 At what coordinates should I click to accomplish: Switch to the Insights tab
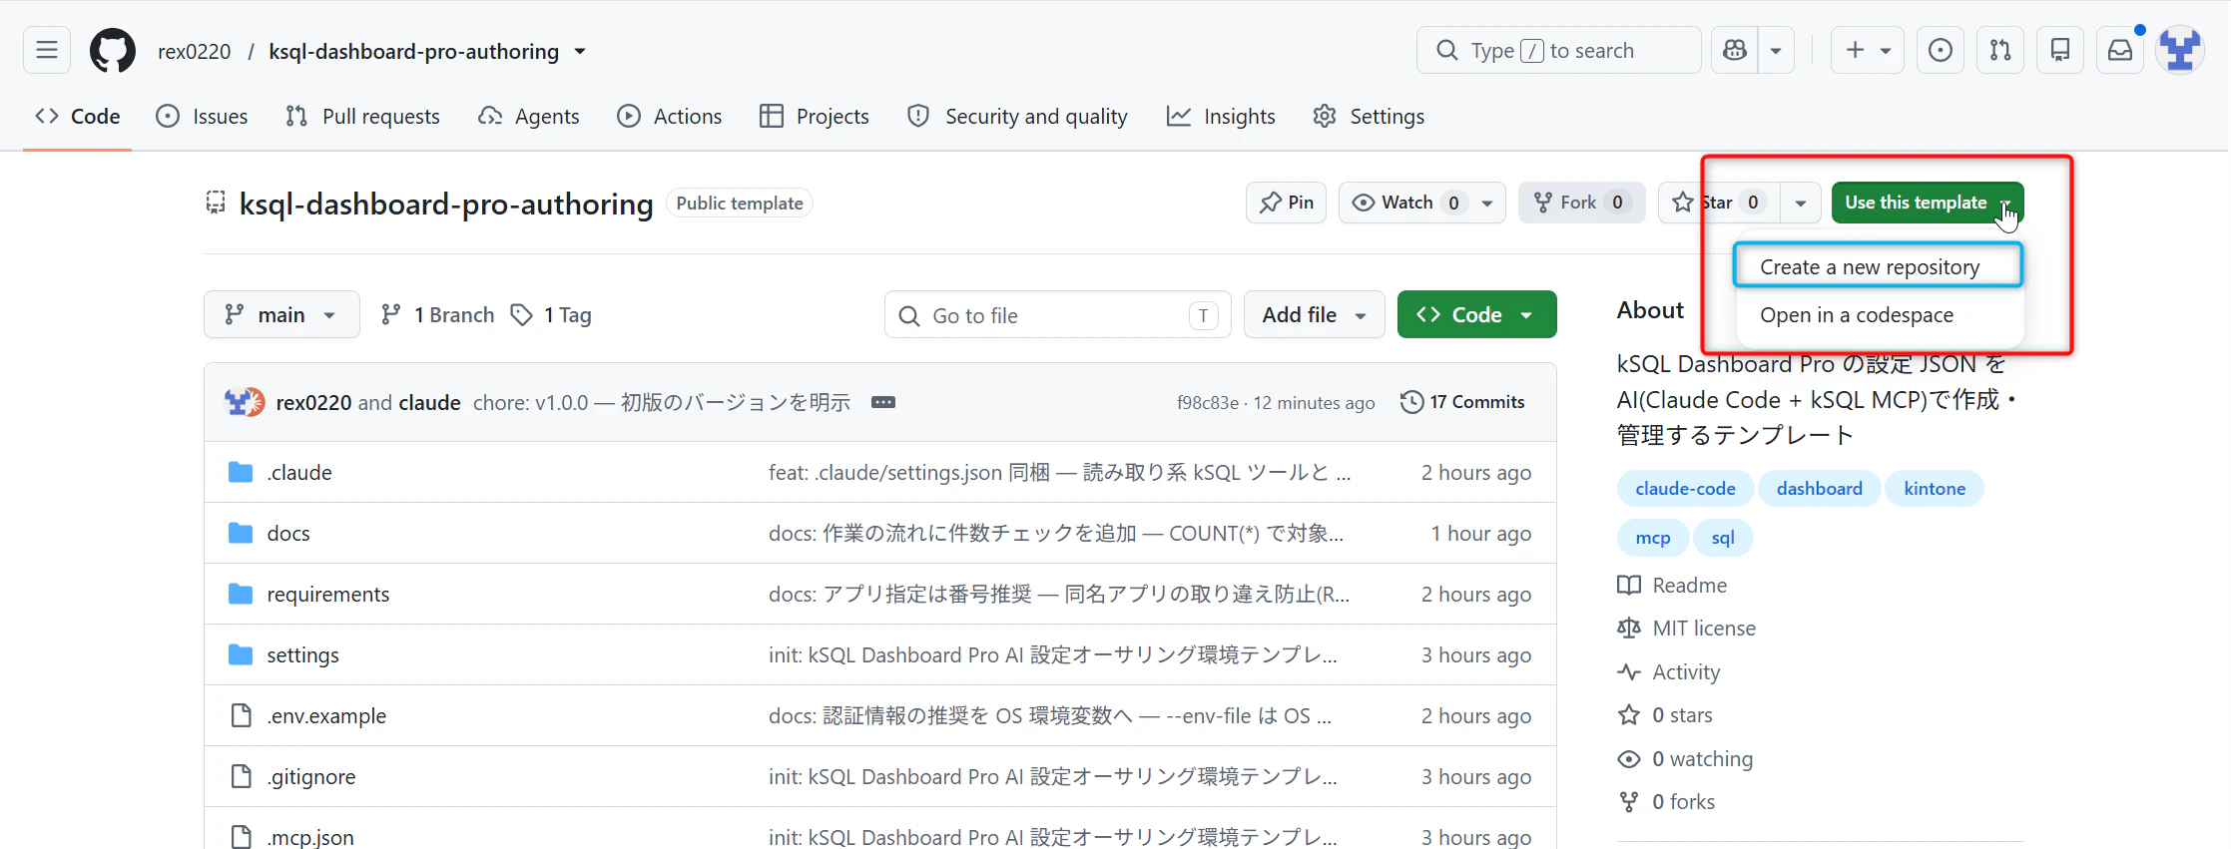click(1221, 116)
